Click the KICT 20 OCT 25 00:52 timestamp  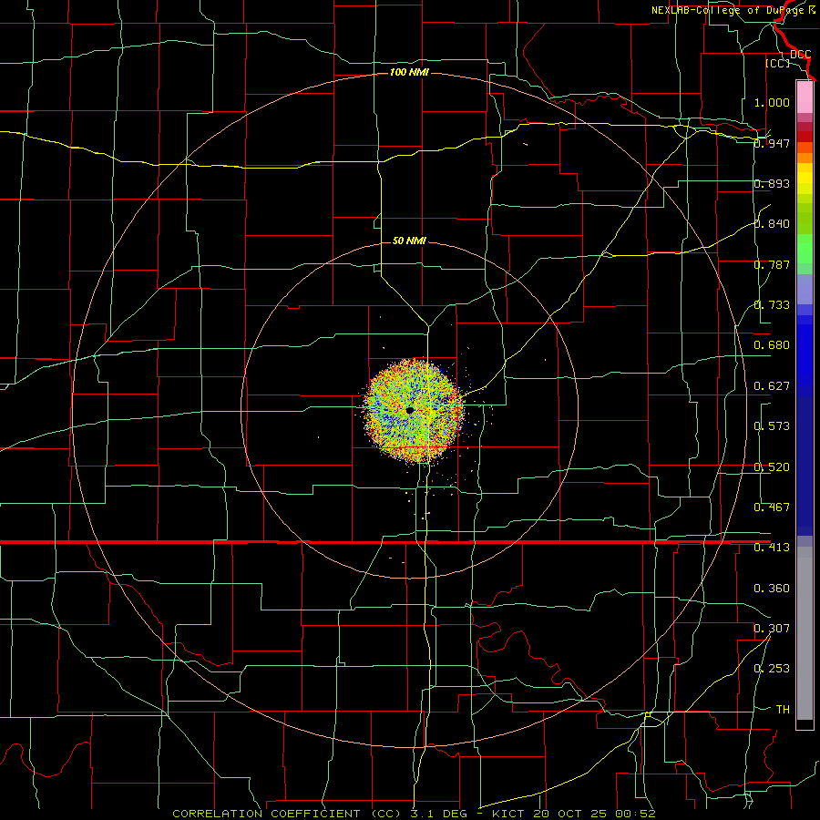574,814
